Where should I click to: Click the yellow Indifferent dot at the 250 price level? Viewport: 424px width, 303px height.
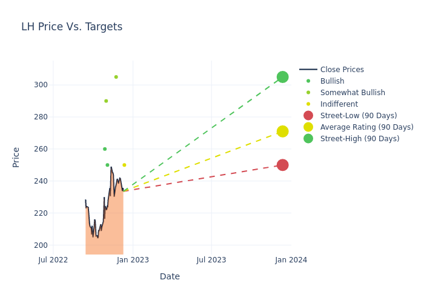124,165
